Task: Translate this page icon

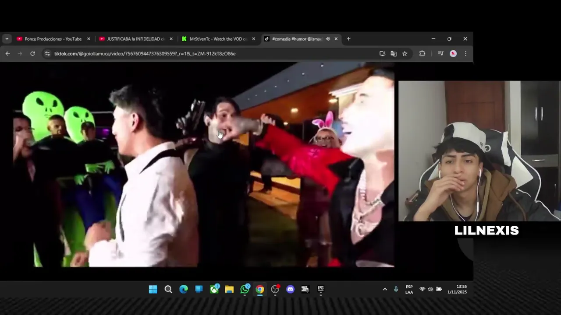Action: click(x=394, y=53)
